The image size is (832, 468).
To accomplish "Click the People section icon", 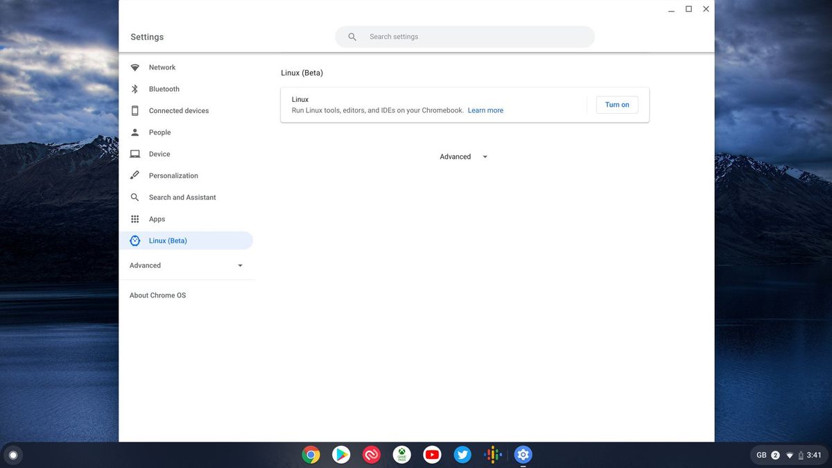I will click(x=135, y=132).
